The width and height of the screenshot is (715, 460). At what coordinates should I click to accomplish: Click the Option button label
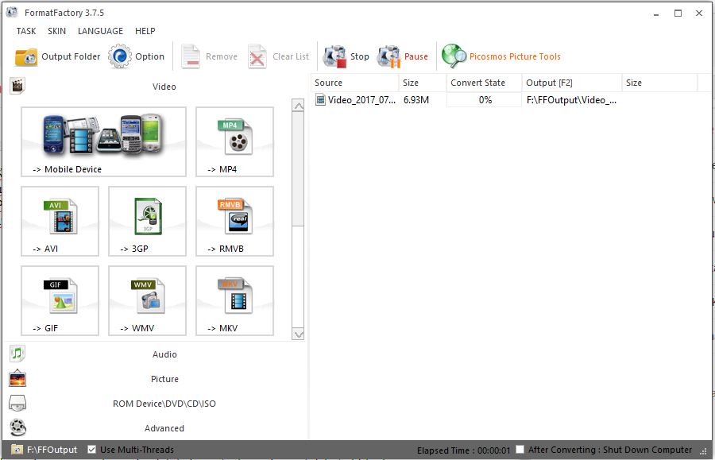[149, 56]
